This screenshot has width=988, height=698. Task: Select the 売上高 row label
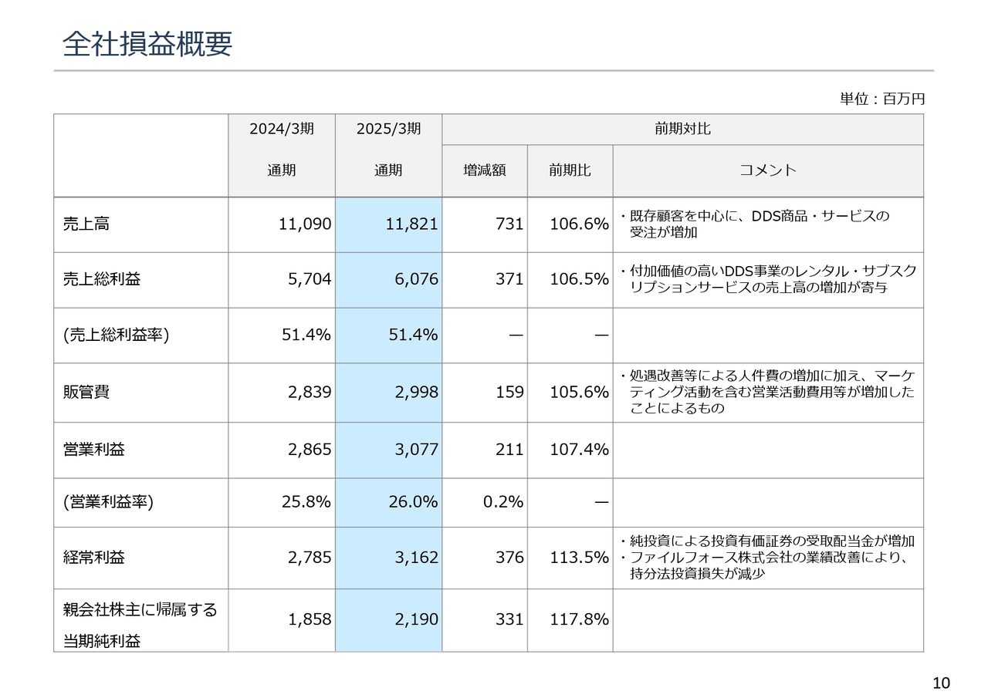[x=86, y=224]
